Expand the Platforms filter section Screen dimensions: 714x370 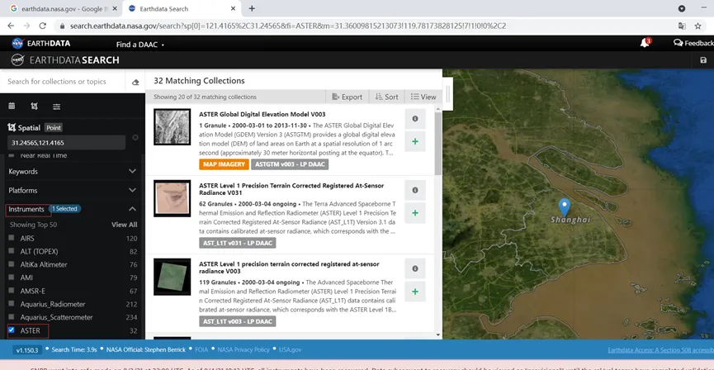coord(73,191)
